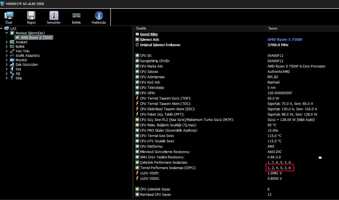Image resolution: width=339 pixels, height=200 pixels.
Task: Collapse the LAZ root tree node
Action: click(x=2, y=28)
